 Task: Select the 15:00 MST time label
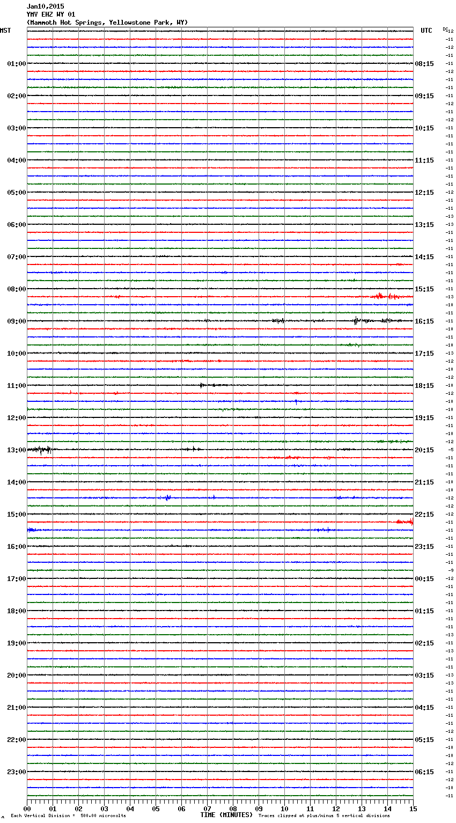pyautogui.click(x=17, y=515)
